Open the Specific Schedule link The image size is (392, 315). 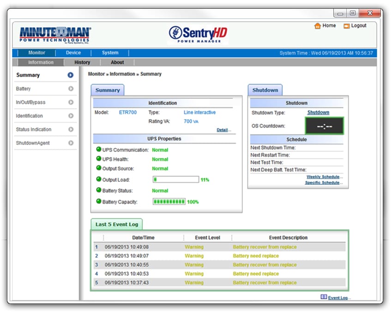322,182
